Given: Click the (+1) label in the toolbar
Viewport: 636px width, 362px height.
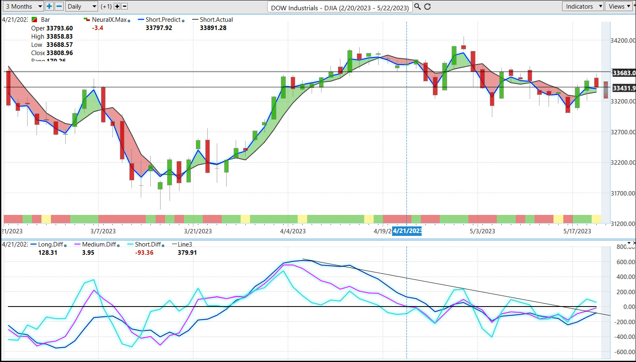Looking at the screenshot, I should click(106, 6).
